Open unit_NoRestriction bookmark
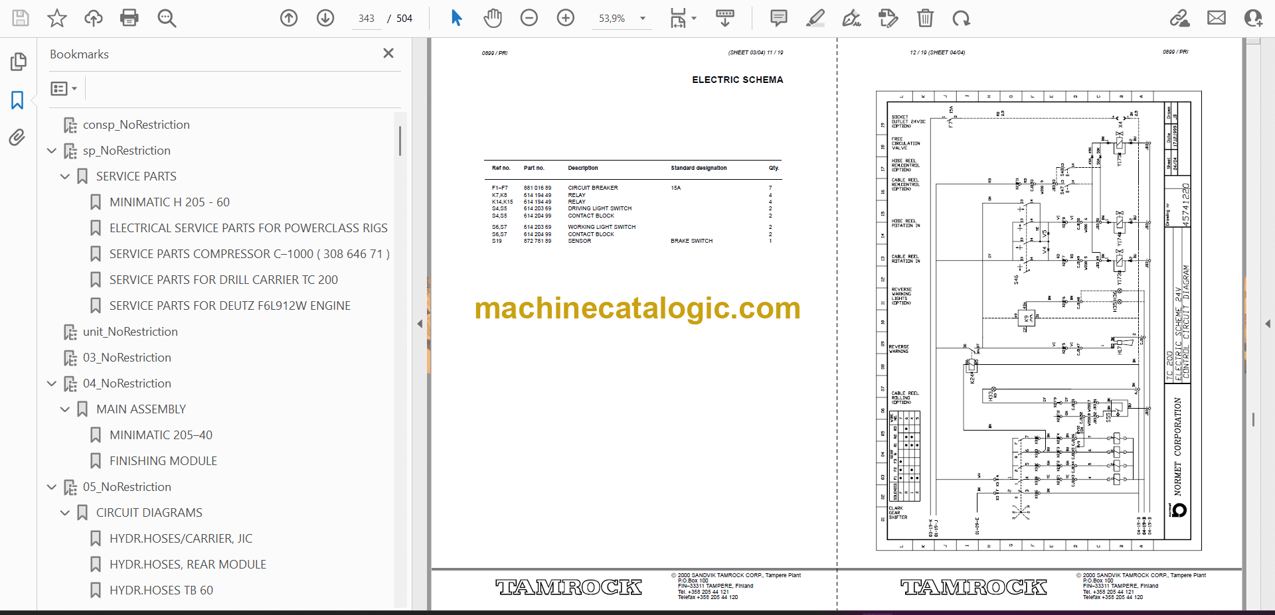 (x=130, y=332)
